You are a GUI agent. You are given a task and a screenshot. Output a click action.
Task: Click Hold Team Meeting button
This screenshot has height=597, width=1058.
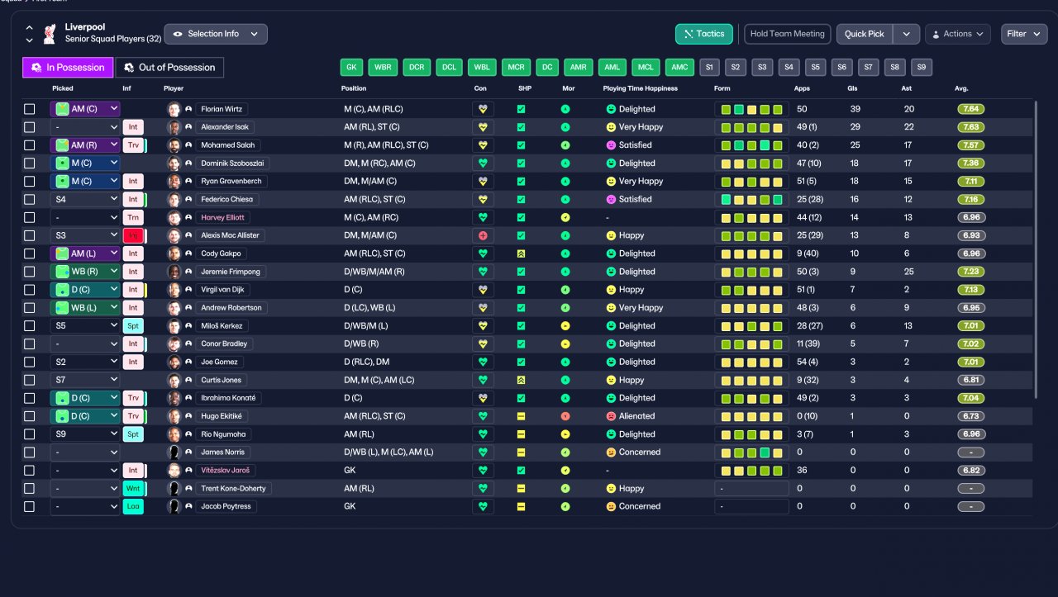pyautogui.click(x=787, y=34)
